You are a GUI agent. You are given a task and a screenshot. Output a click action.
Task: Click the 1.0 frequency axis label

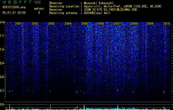pos(2,50)
